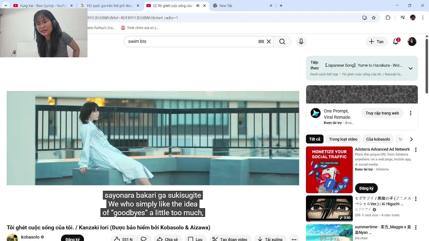Open Chrome profile avatar
This screenshot has width=429, height=241.
[413, 18]
